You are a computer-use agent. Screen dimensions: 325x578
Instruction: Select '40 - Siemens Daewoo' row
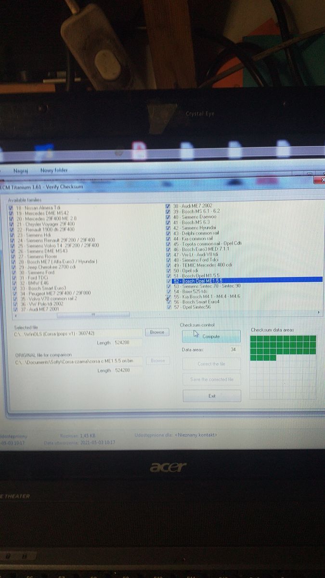[195, 217]
